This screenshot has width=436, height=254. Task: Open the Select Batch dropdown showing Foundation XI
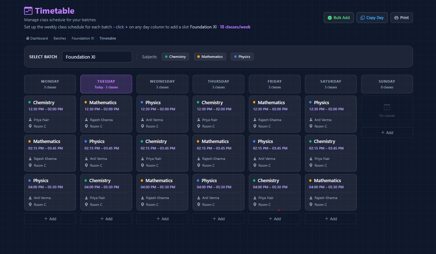[x=97, y=57]
